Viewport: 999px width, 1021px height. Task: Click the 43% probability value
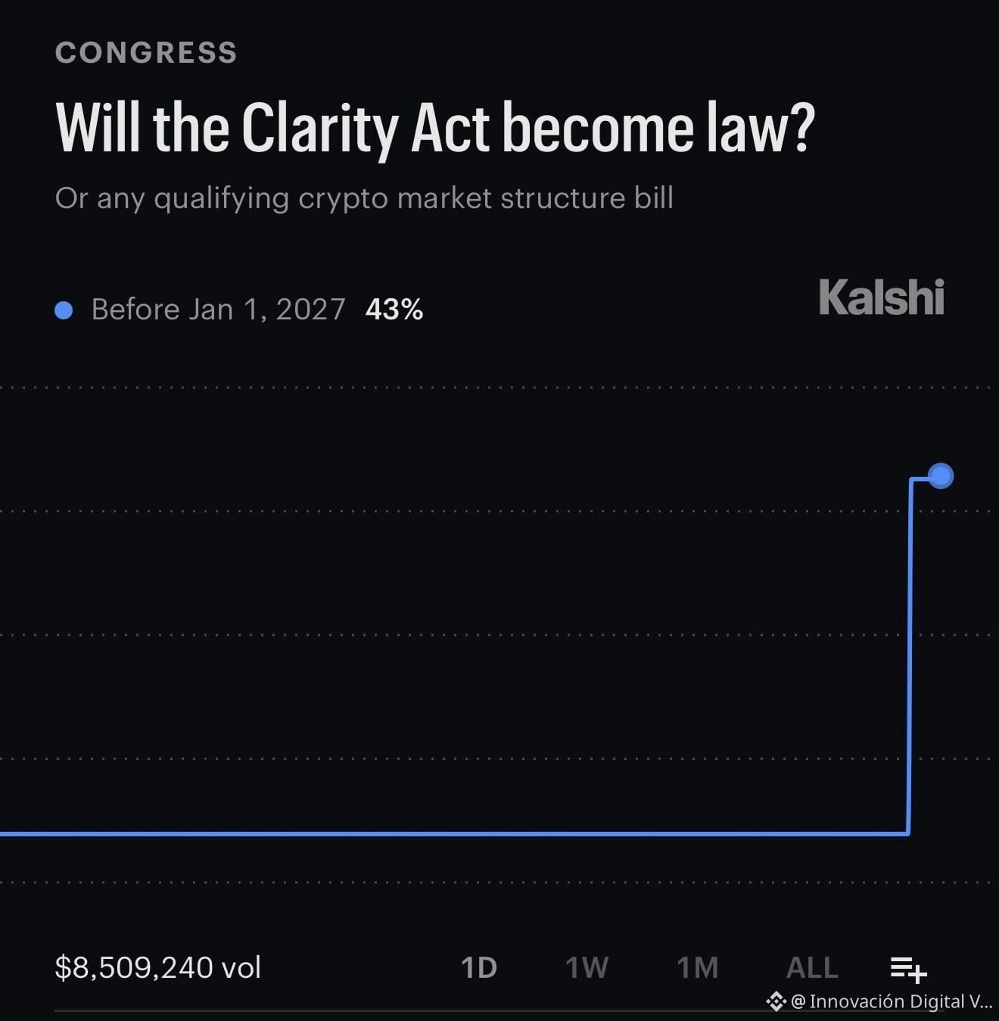[x=394, y=310]
